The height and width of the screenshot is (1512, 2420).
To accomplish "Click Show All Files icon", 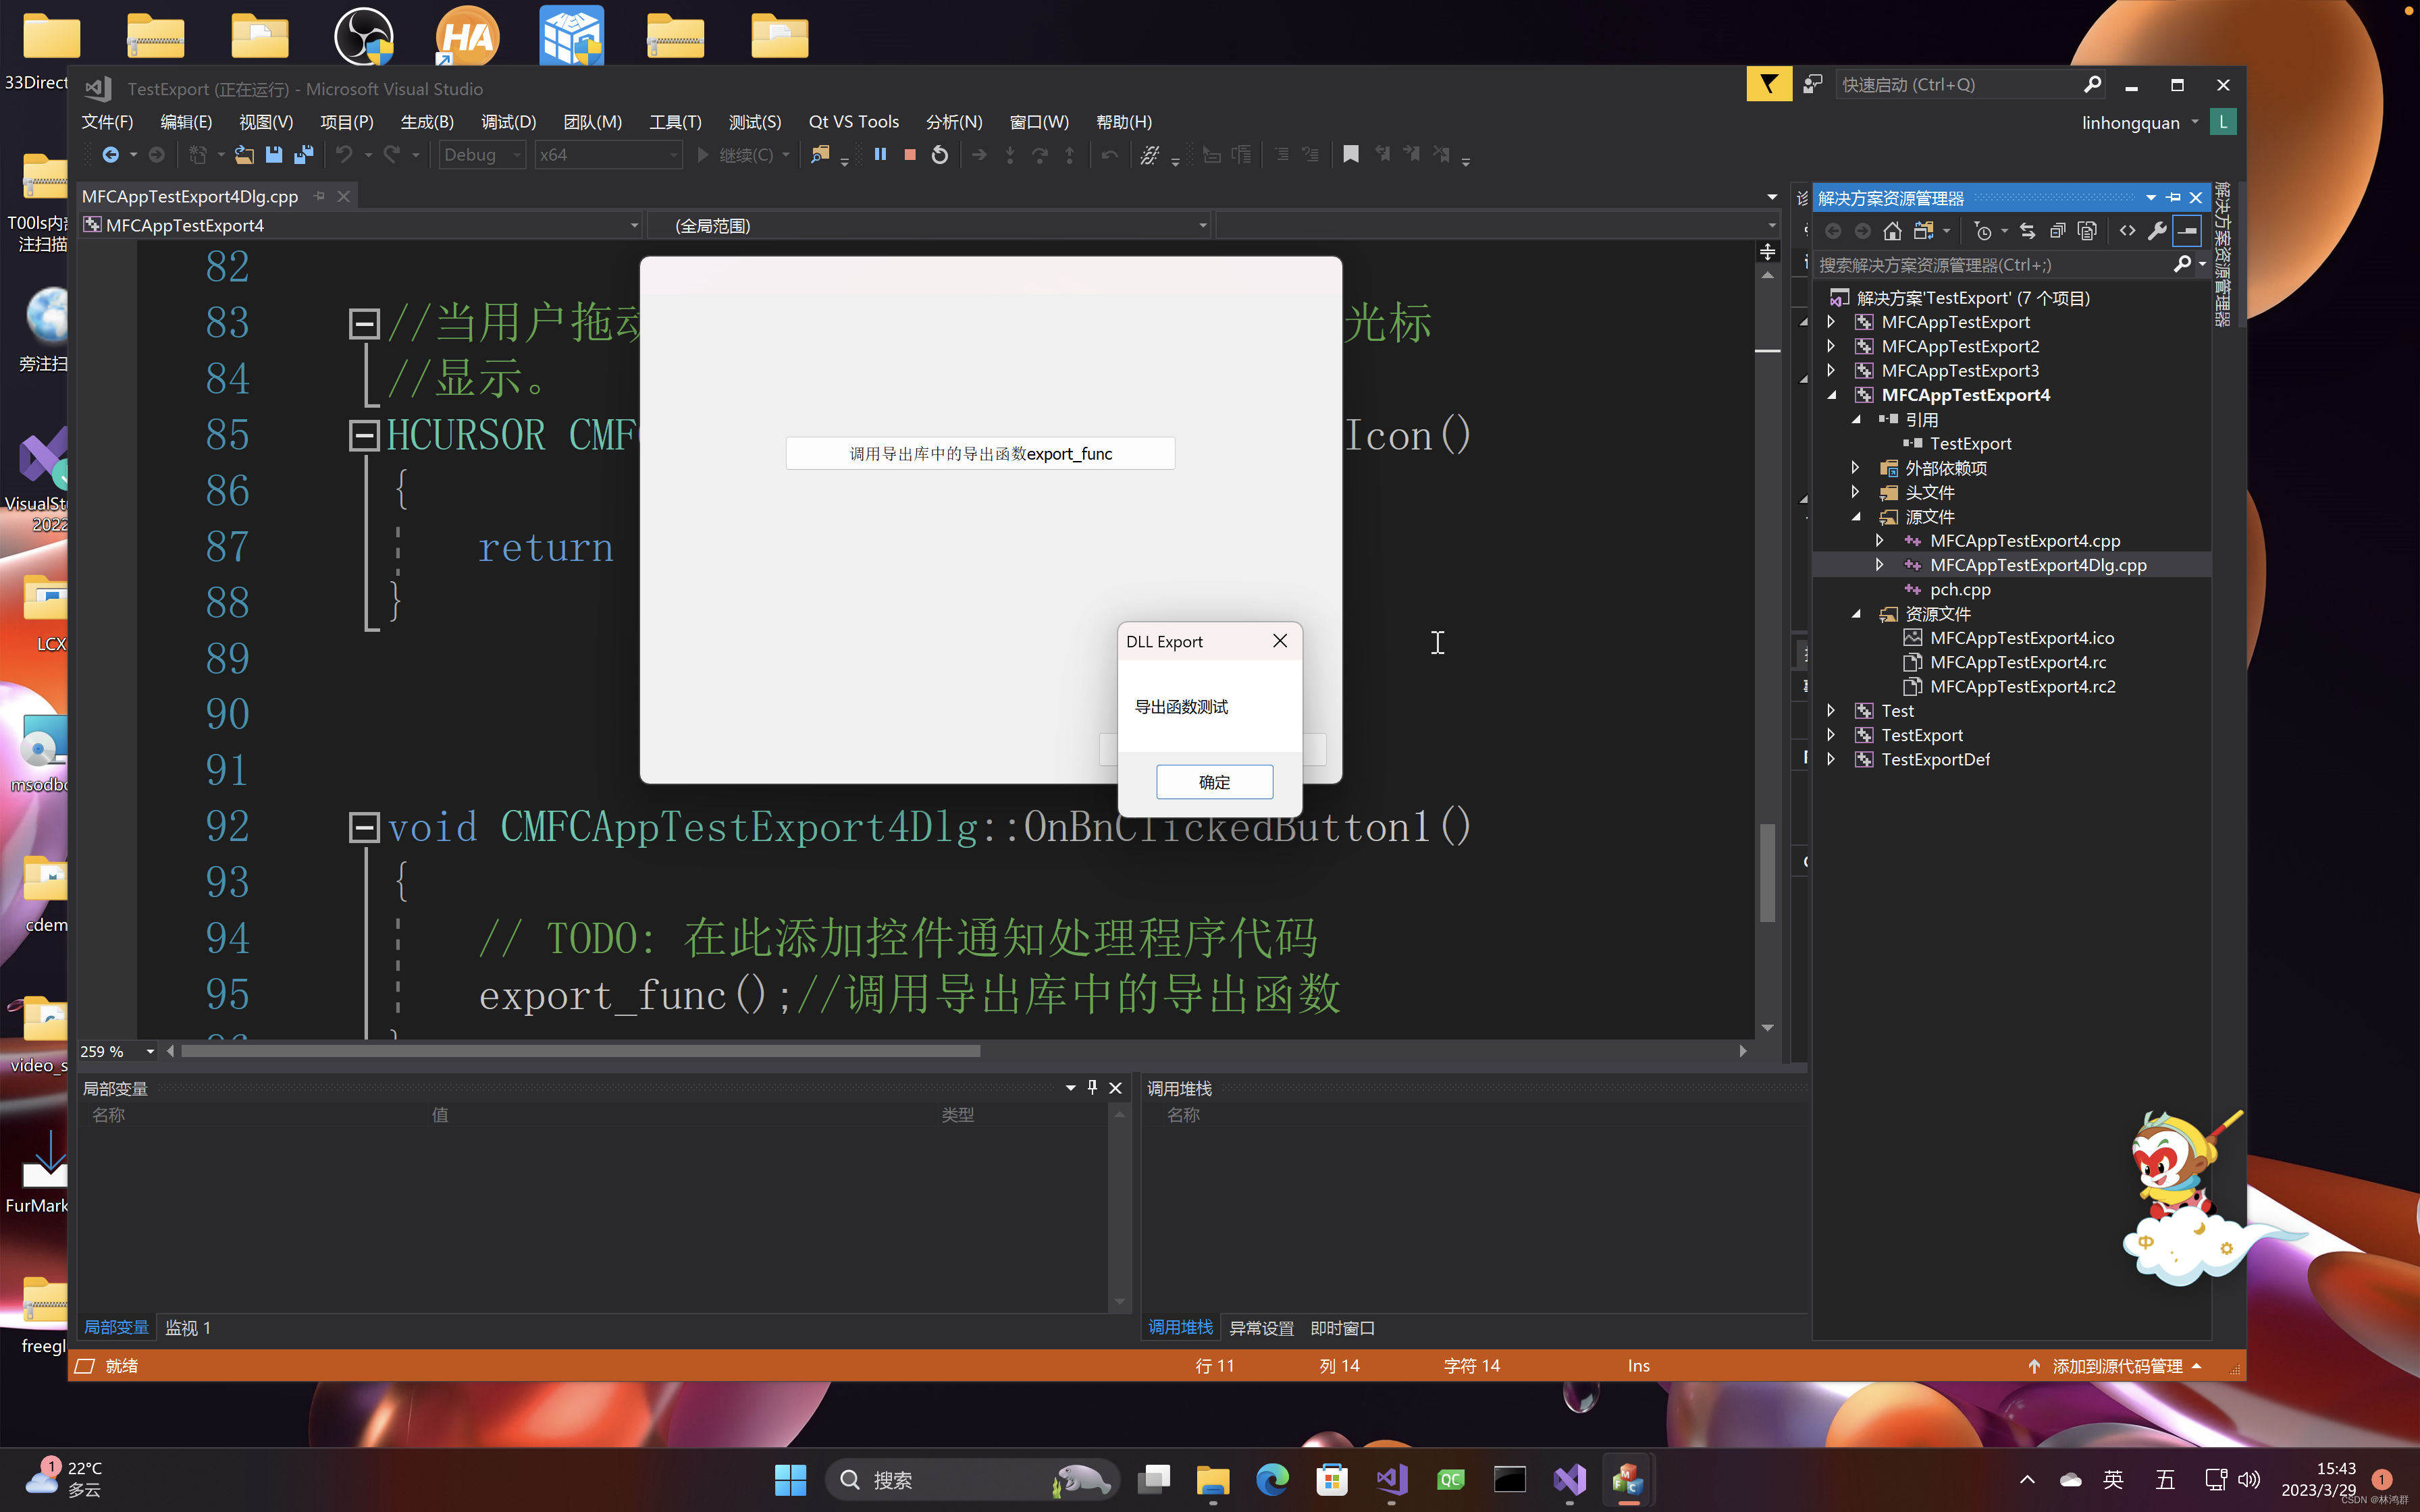I will (x=2087, y=232).
